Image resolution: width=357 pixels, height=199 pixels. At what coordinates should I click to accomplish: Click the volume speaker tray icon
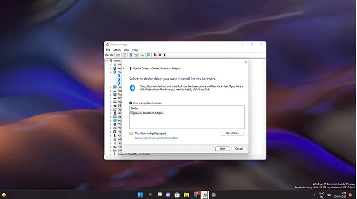click(329, 195)
